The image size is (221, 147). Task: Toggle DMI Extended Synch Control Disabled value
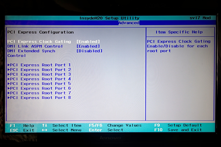tap(89, 51)
